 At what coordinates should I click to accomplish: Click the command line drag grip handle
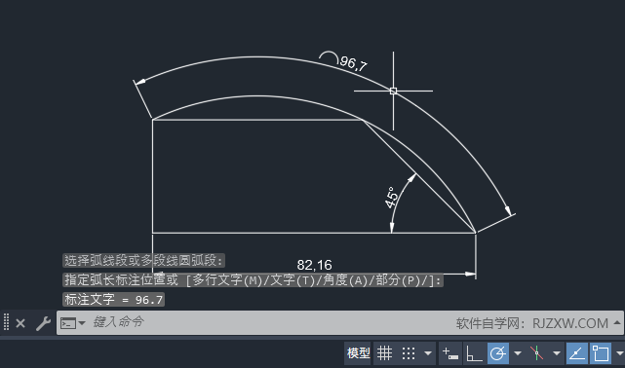coord(6,322)
